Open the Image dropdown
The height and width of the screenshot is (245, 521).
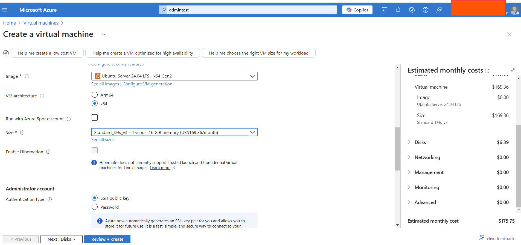(x=174, y=76)
